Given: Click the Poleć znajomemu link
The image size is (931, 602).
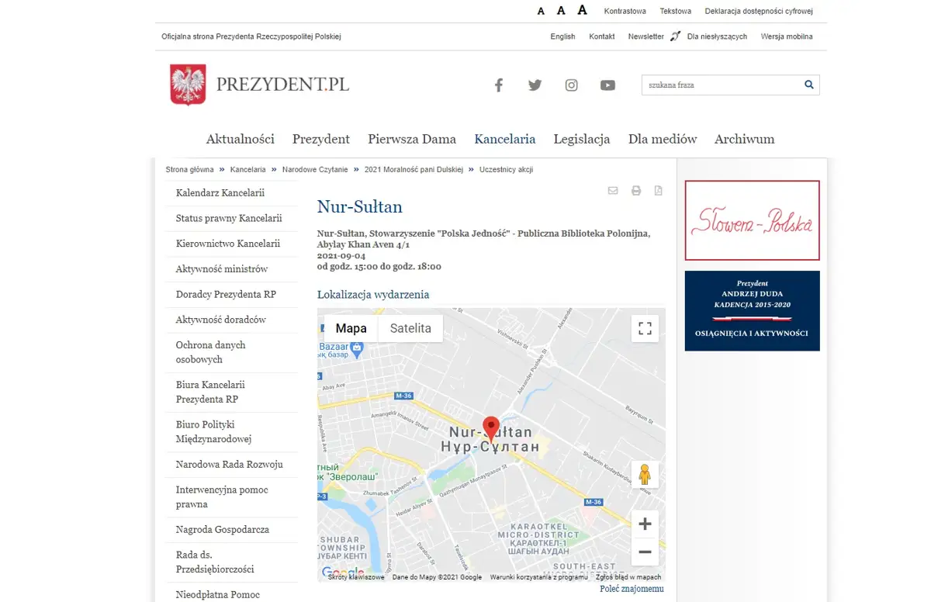Looking at the screenshot, I should click(632, 590).
